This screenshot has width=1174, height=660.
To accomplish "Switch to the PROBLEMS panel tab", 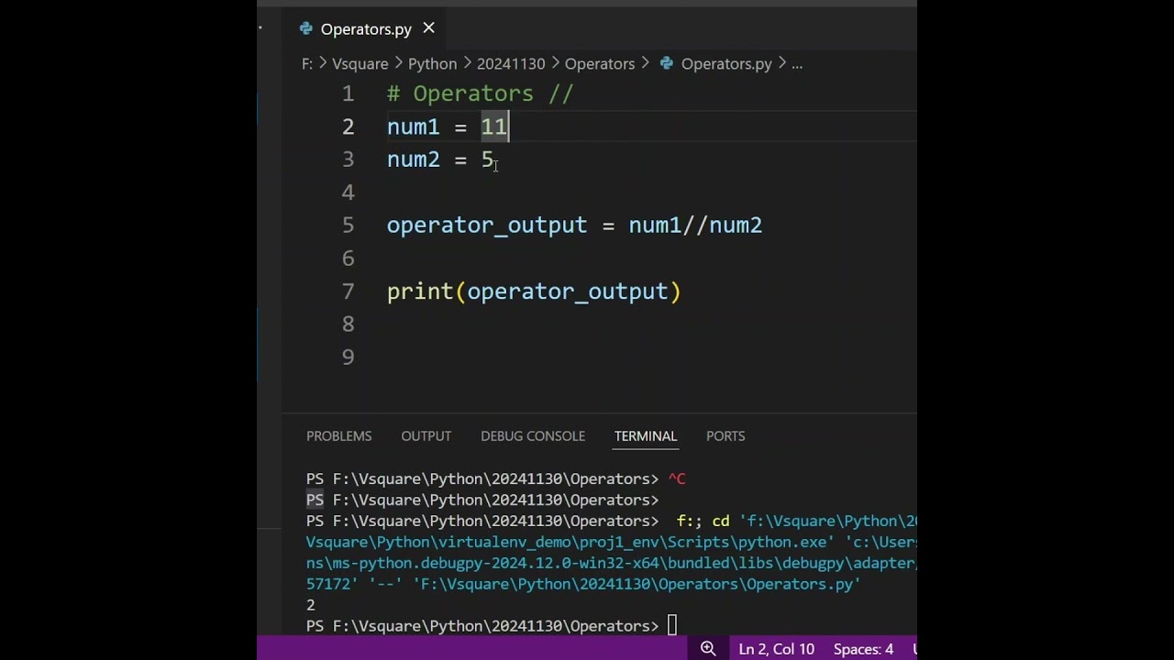I will click(x=339, y=436).
